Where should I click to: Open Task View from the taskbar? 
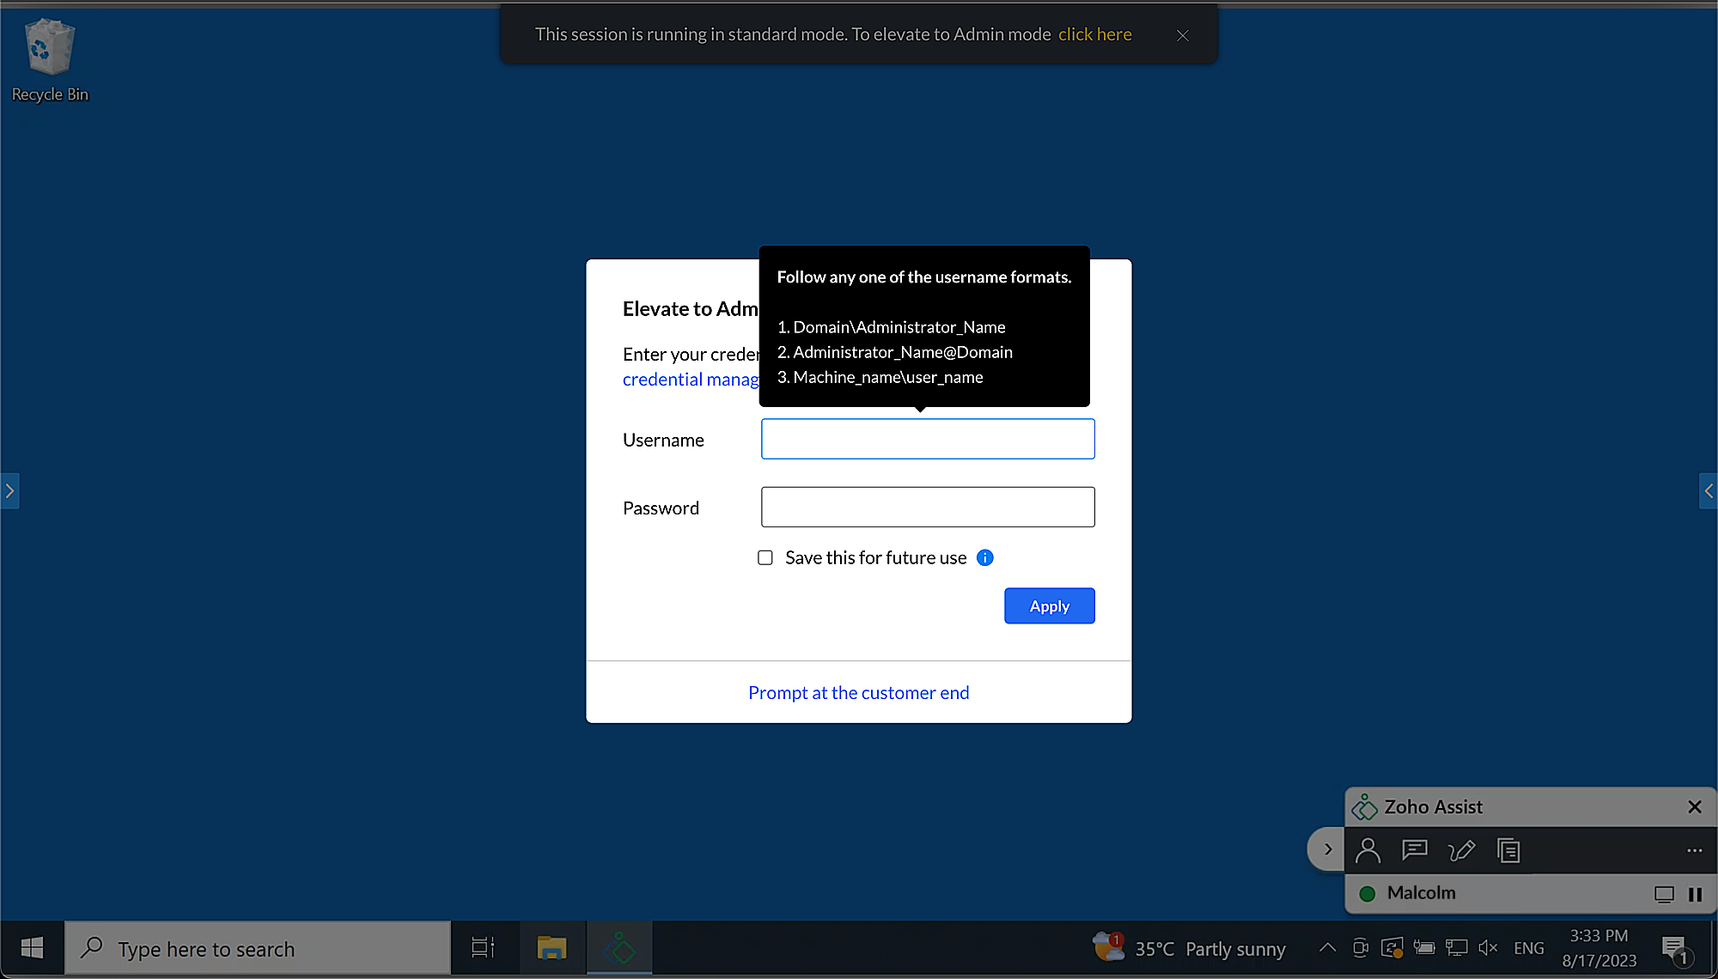483,947
